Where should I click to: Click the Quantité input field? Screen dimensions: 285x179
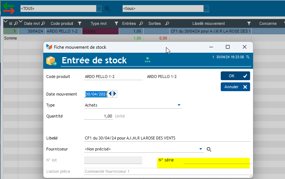click(98, 116)
